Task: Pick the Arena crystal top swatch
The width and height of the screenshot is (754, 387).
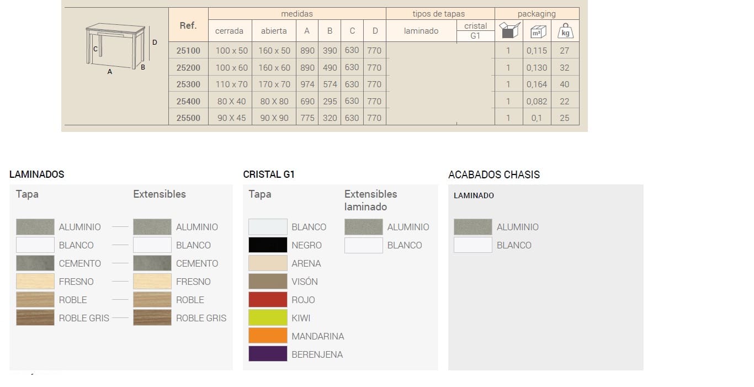Action: point(268,263)
